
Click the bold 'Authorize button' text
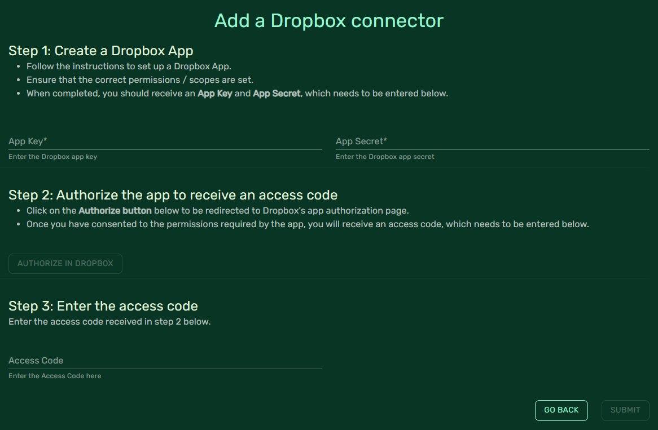click(x=115, y=211)
